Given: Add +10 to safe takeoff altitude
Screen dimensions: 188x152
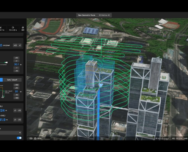Looking at the screenshot, I should [16, 88].
